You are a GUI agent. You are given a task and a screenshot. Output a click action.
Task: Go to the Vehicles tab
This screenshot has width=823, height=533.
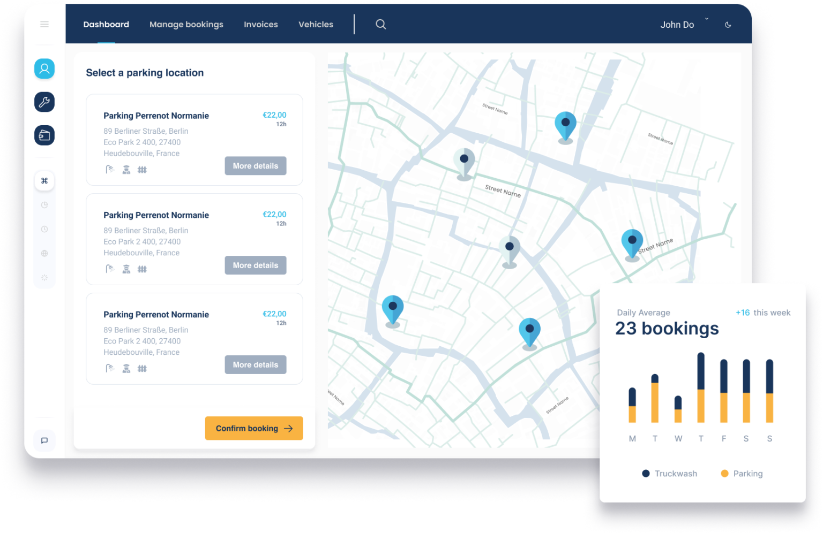tap(316, 25)
